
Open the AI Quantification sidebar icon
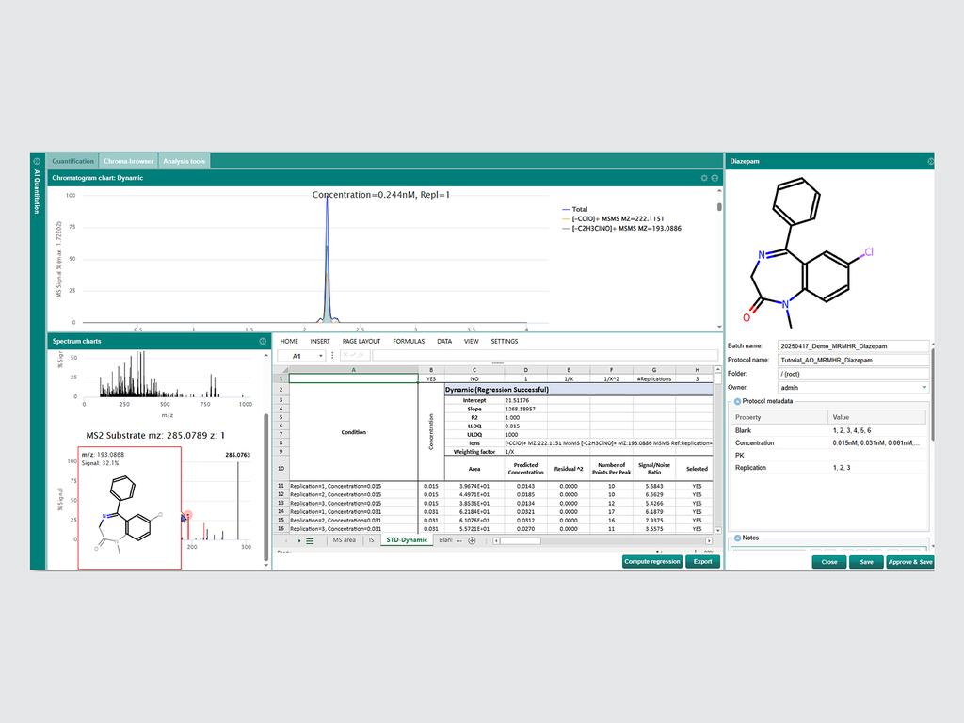coord(35,161)
